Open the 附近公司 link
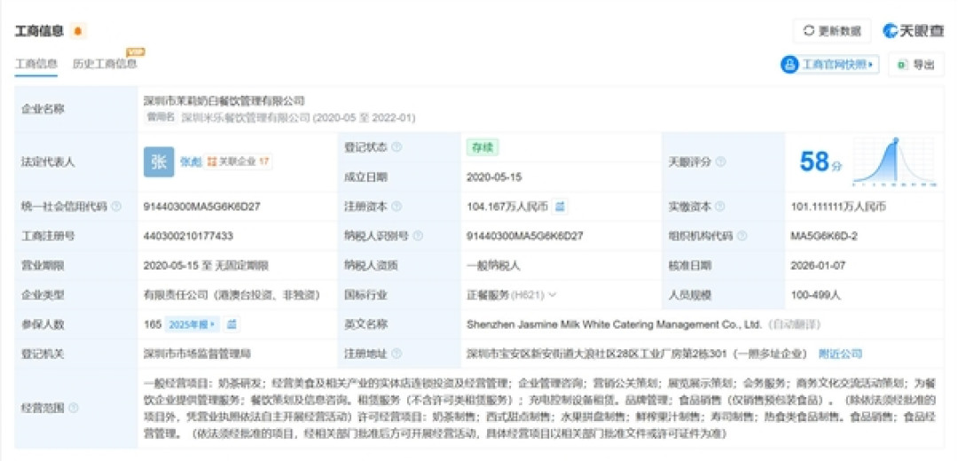The height and width of the screenshot is (461, 958). 840,354
